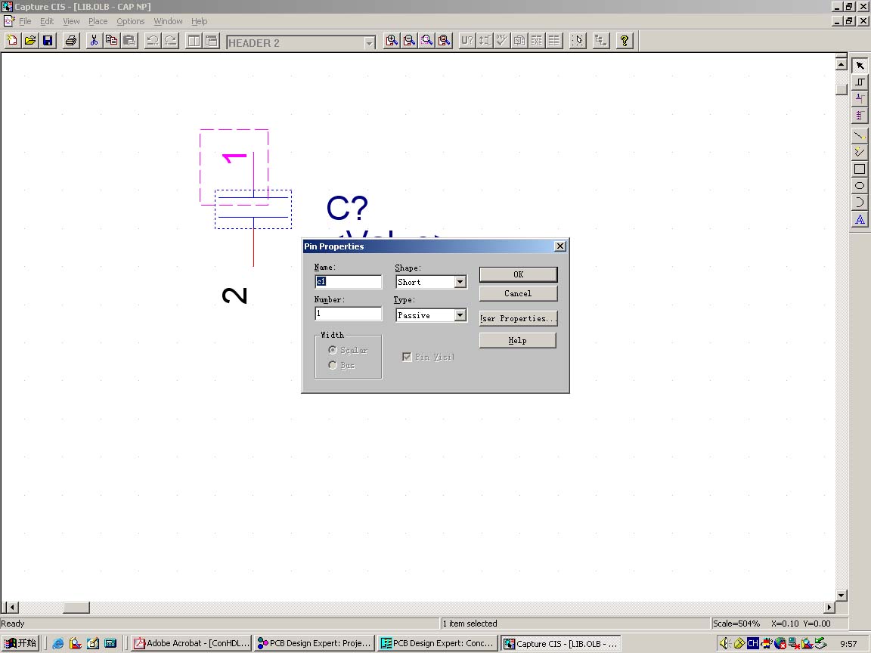Open the Window menu

click(x=168, y=21)
